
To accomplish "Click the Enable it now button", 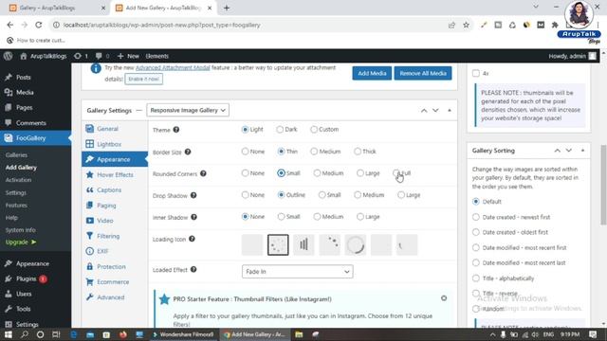I will [x=143, y=79].
